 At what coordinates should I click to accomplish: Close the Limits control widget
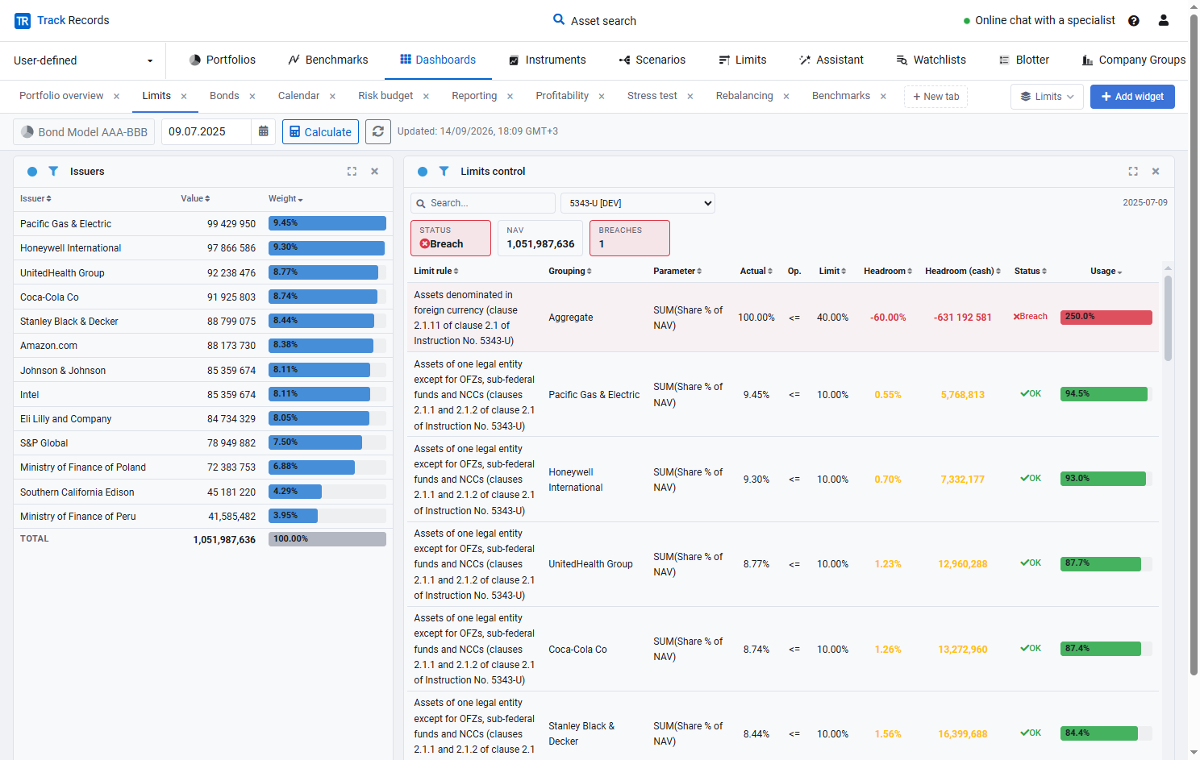coord(1156,172)
